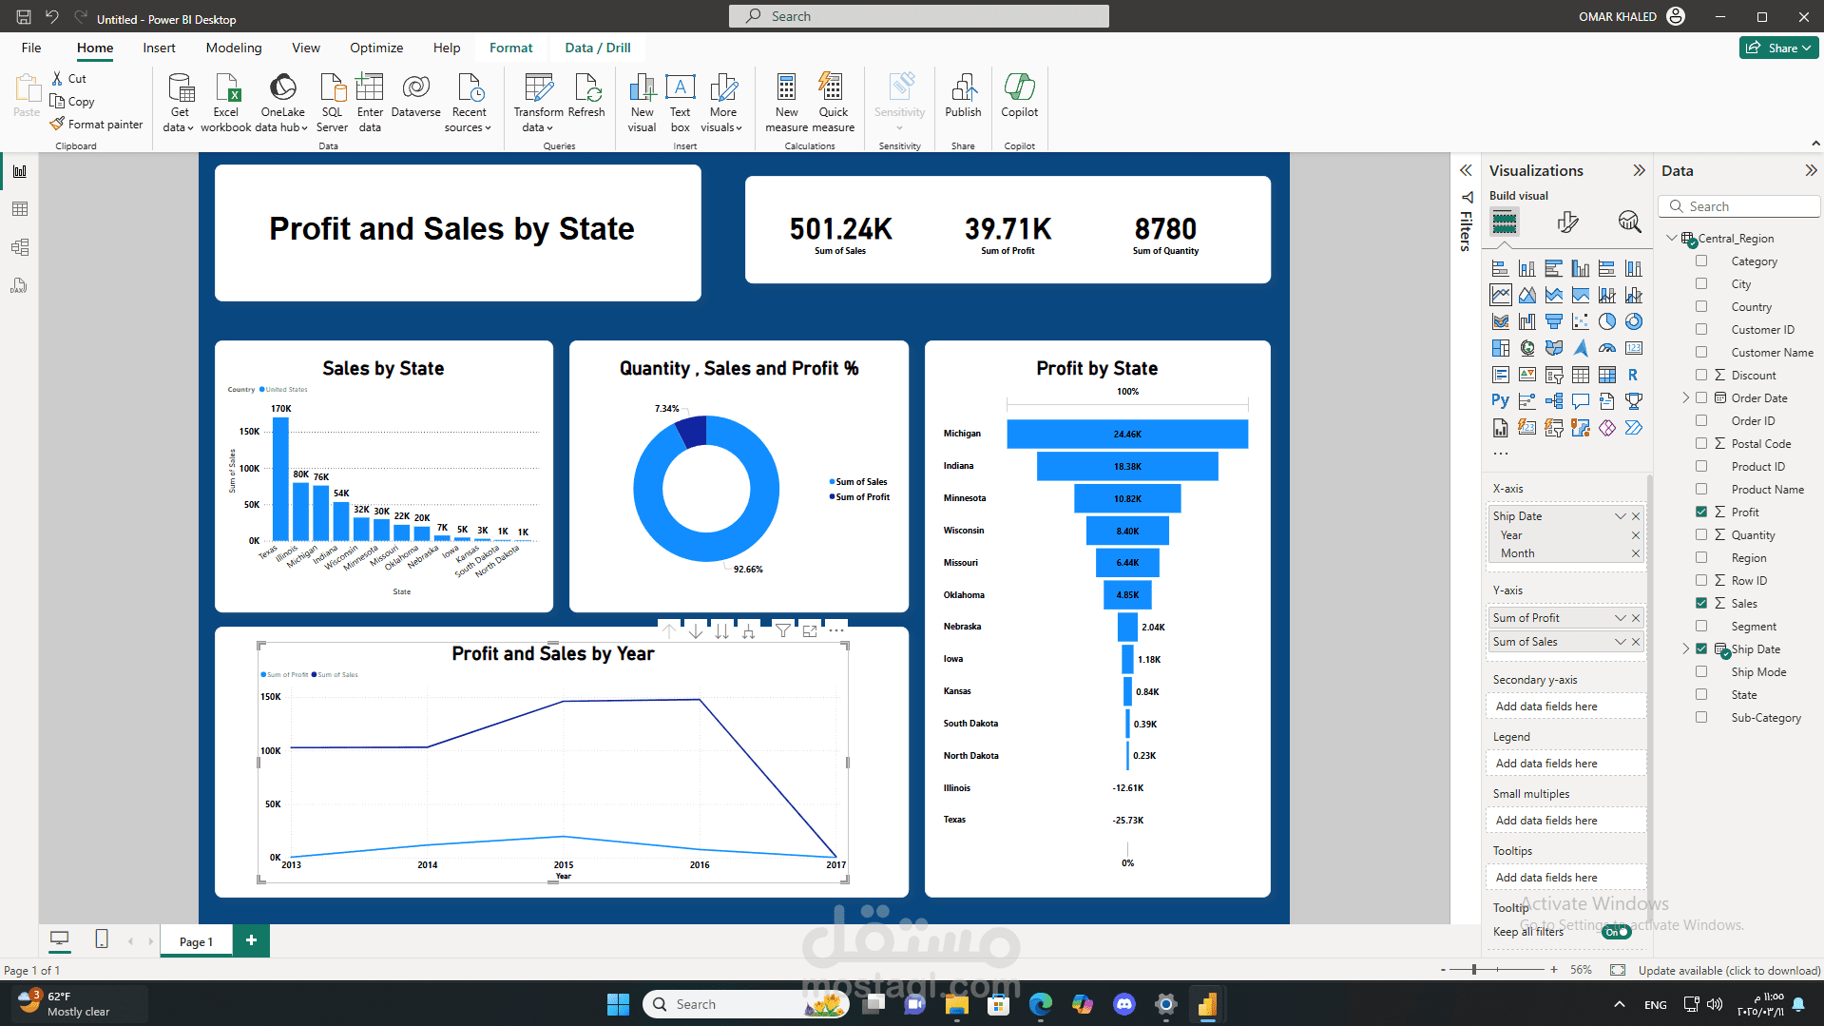Expand the Ship Date field hierarchy
1824x1026 pixels.
click(x=1686, y=649)
